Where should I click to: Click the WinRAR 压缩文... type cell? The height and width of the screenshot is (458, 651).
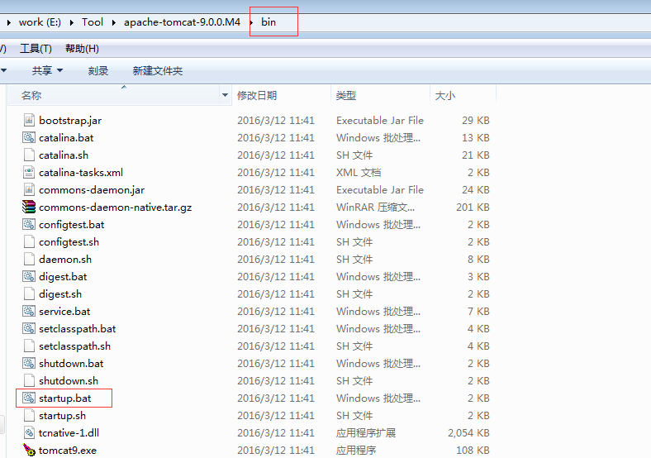click(x=375, y=207)
